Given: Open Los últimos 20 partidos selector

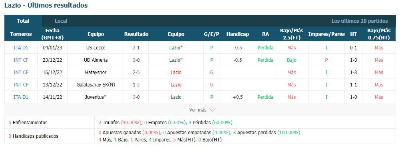Looking at the screenshot, I should coord(359,21).
